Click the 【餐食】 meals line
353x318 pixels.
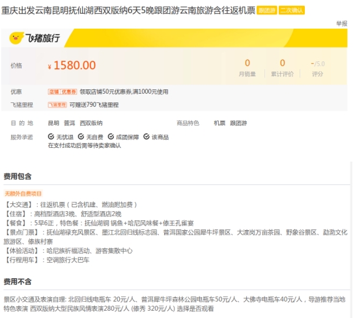pos(99,223)
